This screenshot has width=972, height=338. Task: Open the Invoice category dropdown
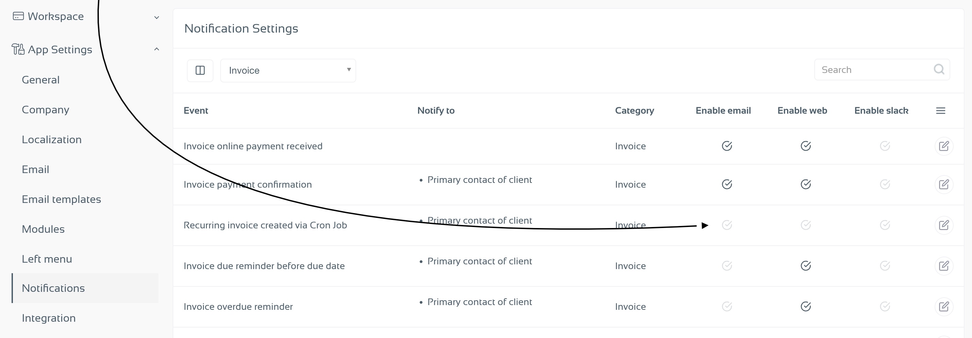288,71
